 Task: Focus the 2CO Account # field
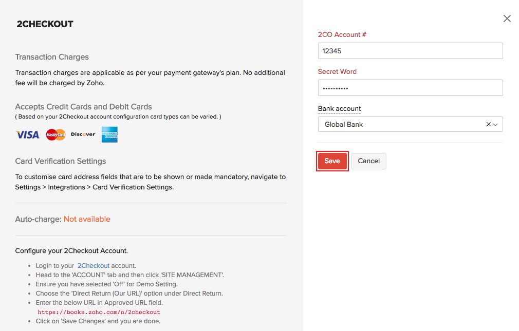coord(410,51)
